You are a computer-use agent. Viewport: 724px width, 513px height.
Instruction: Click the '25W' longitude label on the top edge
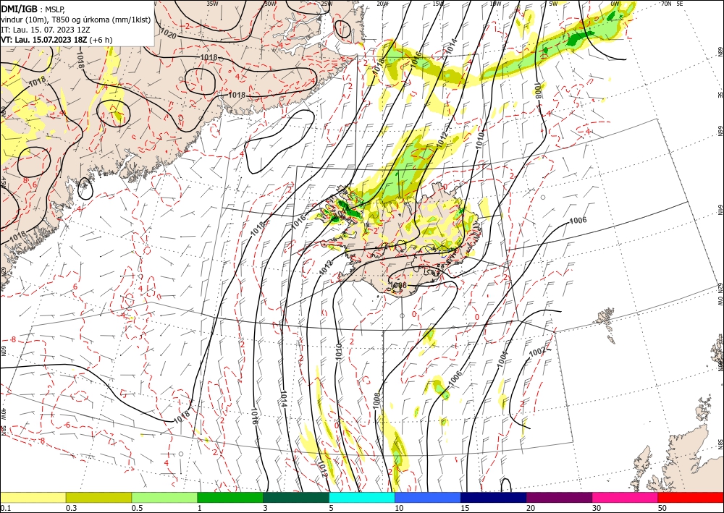(327, 4)
